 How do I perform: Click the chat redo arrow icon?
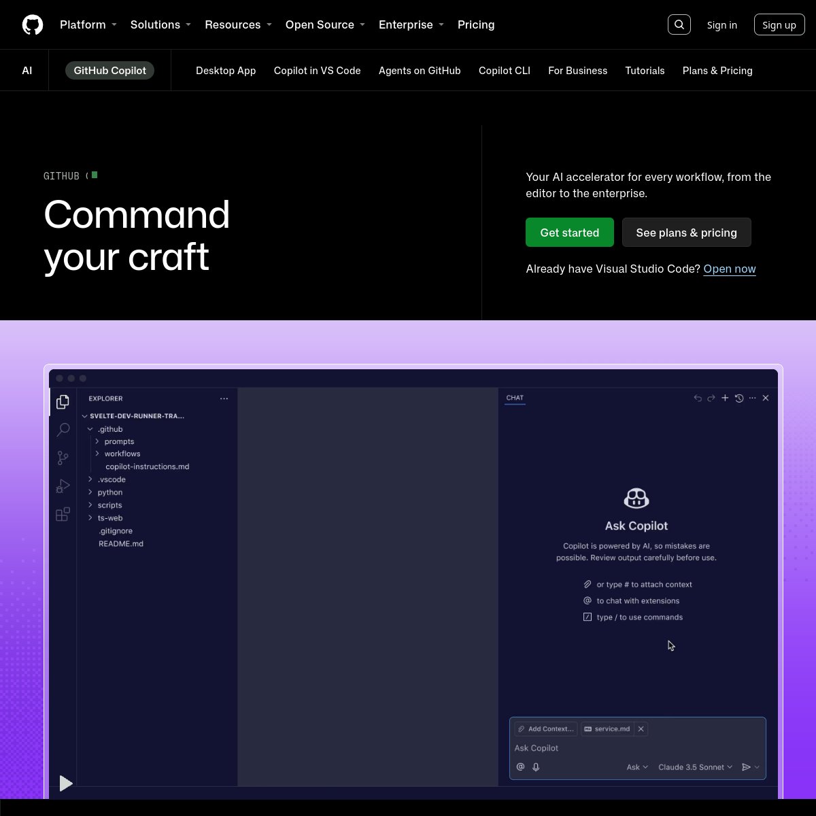tap(711, 398)
